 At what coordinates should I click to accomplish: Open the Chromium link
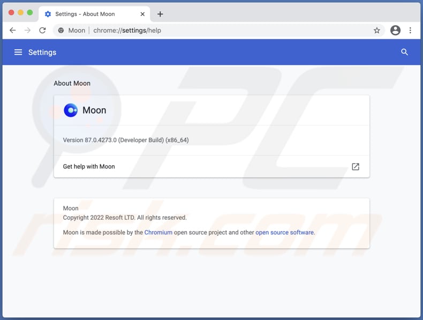pos(158,233)
